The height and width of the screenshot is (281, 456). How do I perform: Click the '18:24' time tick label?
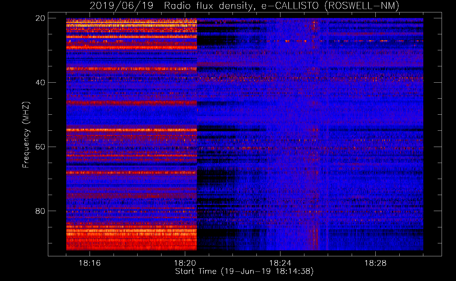point(280,263)
